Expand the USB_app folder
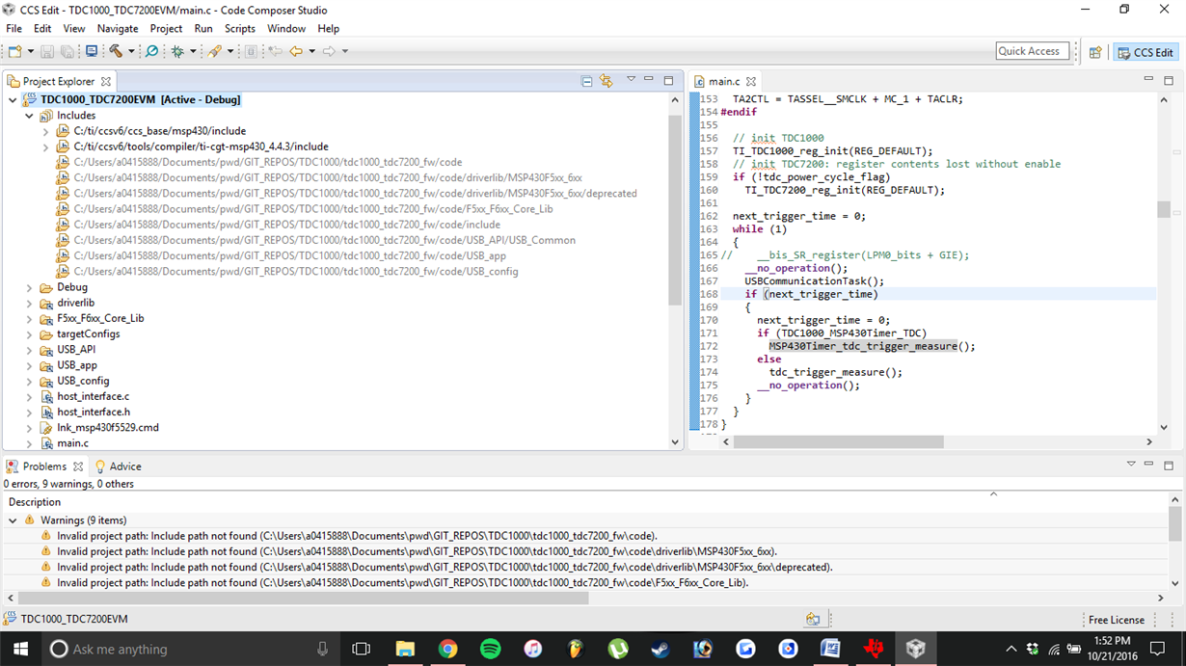This screenshot has height=666, width=1186. tap(29, 365)
